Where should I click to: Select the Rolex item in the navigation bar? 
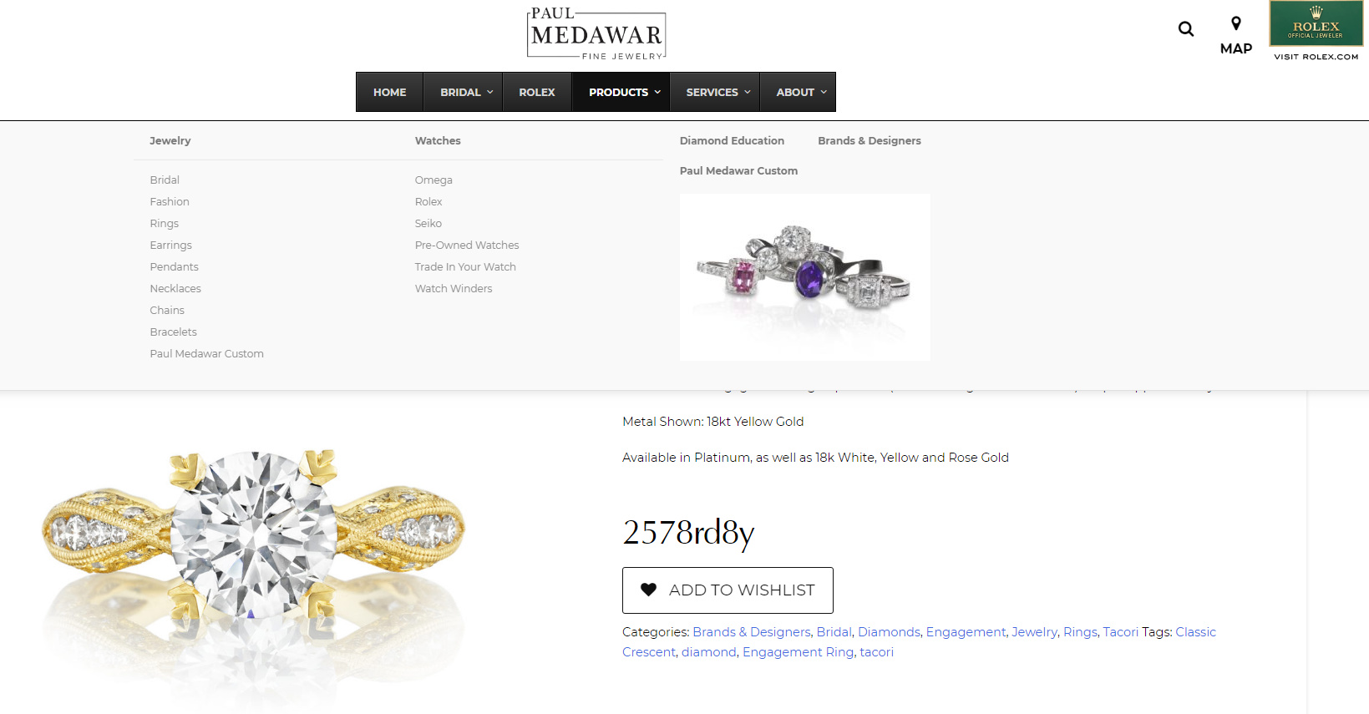(x=537, y=92)
